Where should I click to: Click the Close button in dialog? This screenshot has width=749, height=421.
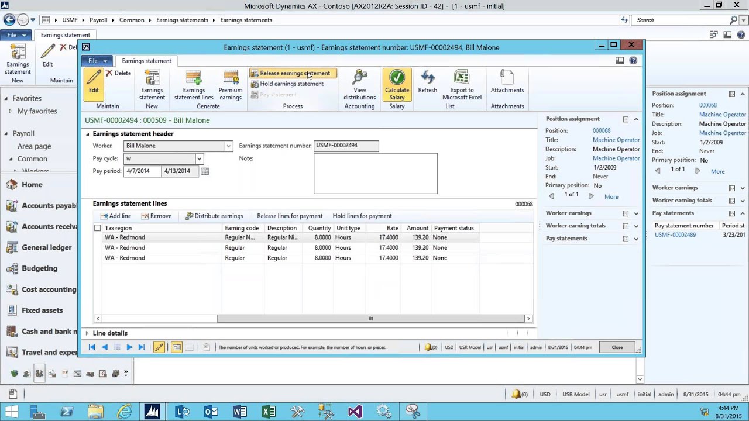[x=617, y=347]
